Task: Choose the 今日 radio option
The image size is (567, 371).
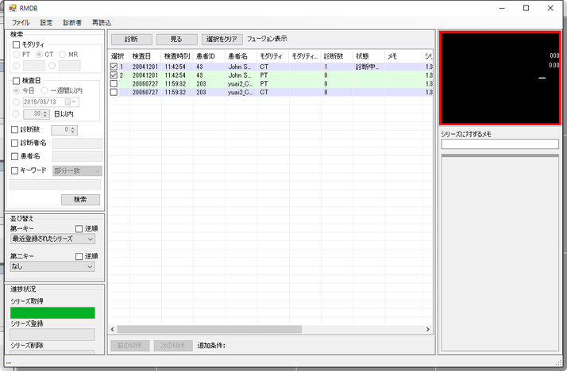Action: coord(16,90)
